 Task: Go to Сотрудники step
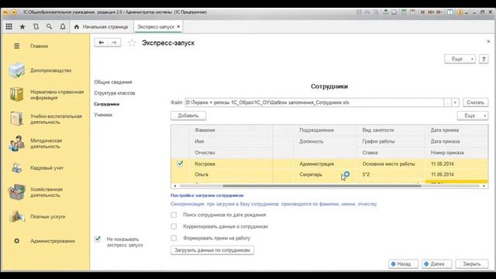(x=107, y=104)
